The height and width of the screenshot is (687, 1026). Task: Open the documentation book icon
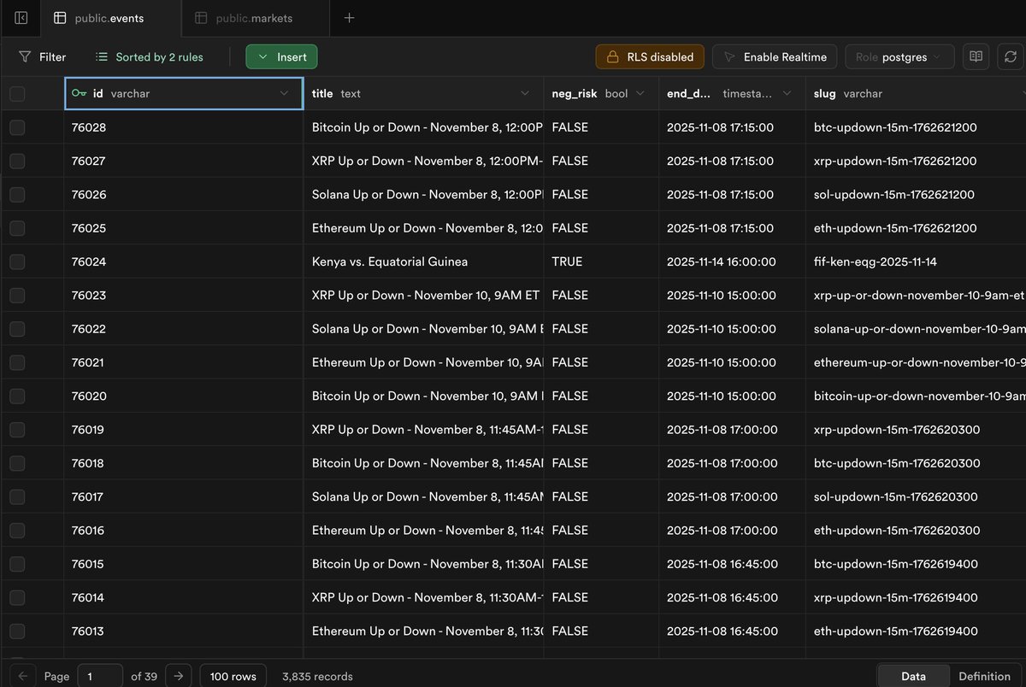[x=976, y=57]
